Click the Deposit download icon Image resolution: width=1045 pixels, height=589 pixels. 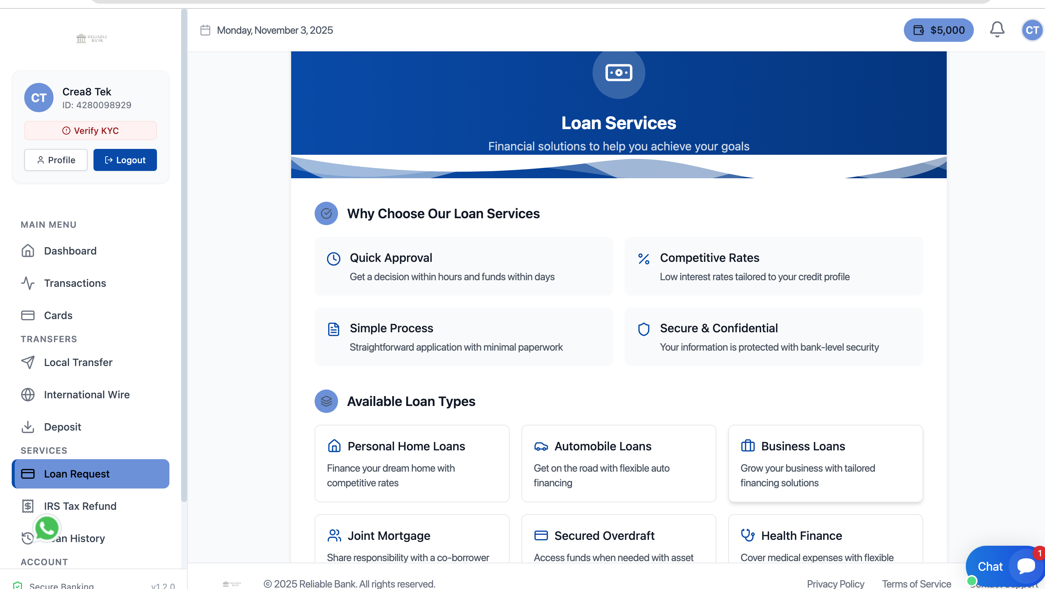pos(27,427)
